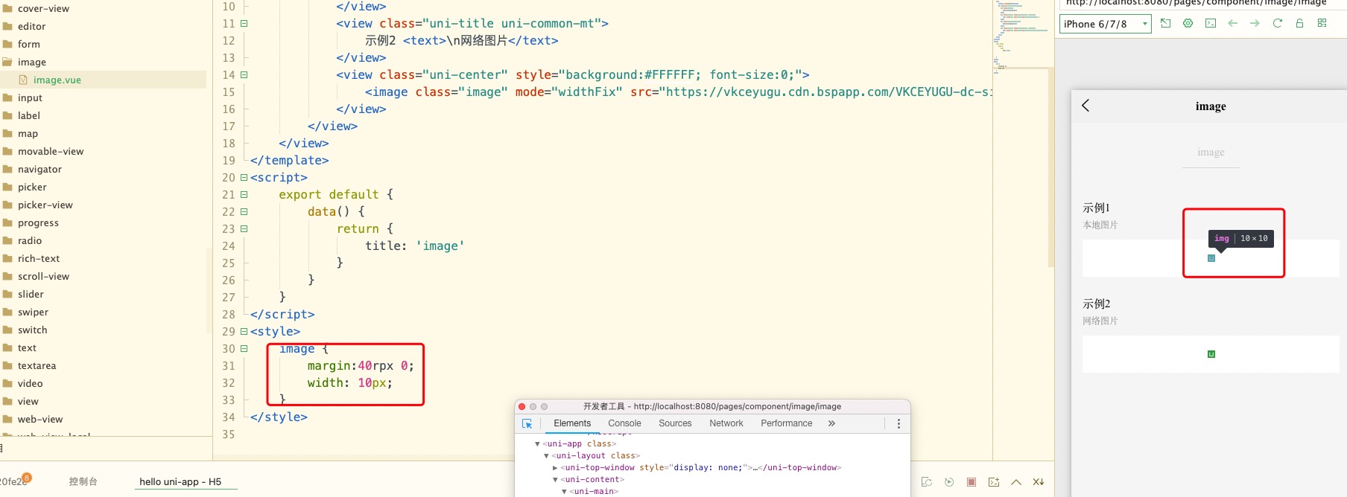Screen dimensions: 1347x497
Task: Reload the preview with the refresh icon
Action: tap(1278, 24)
